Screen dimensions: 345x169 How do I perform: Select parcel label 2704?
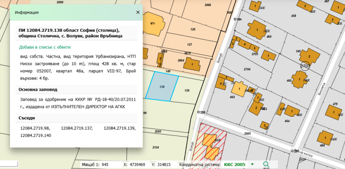[247, 69]
